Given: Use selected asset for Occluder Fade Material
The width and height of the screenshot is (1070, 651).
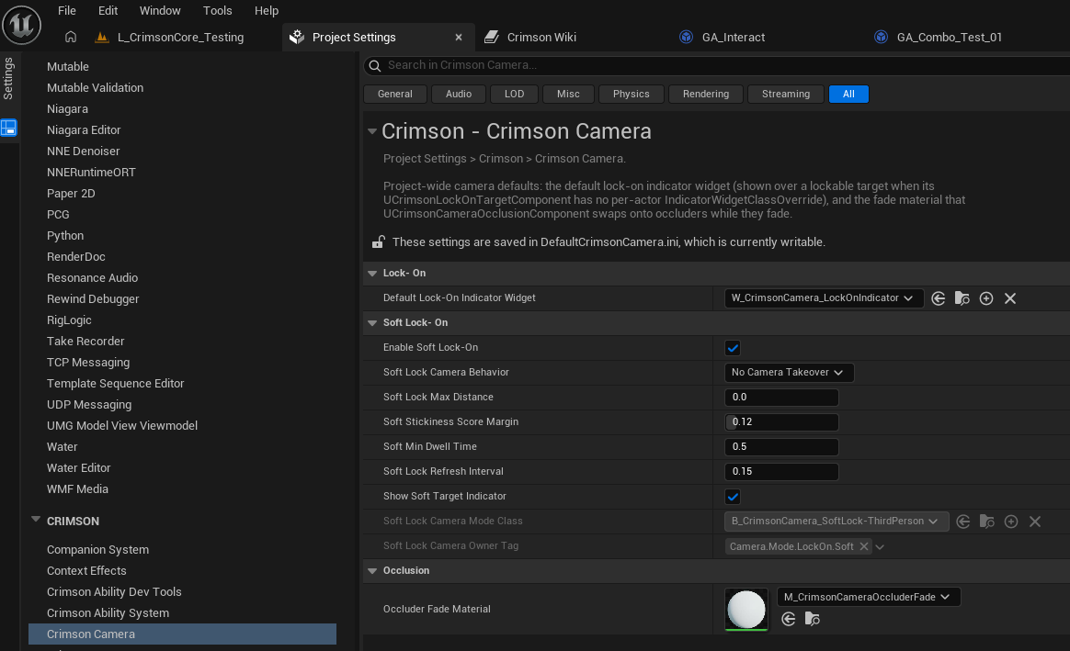Looking at the screenshot, I should [x=788, y=619].
